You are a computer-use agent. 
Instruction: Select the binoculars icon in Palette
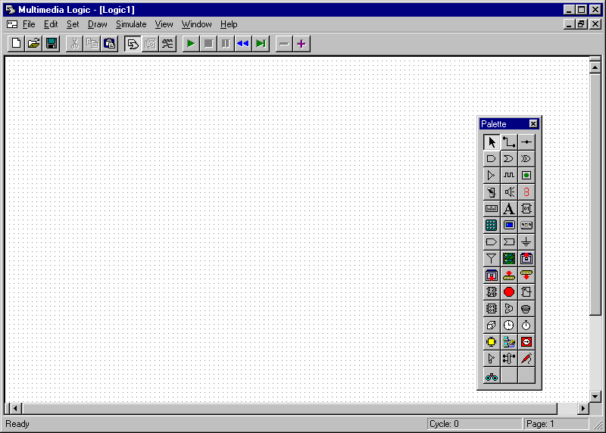[x=492, y=375]
